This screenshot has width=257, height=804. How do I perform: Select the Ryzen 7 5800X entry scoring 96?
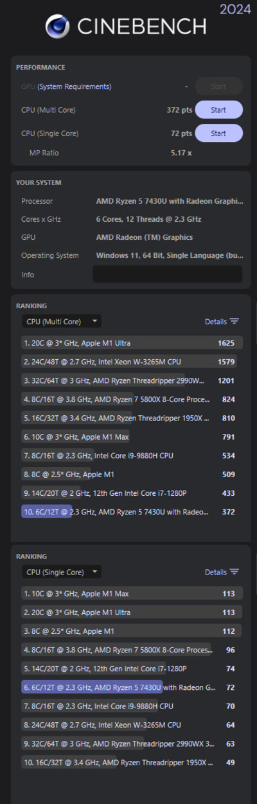(x=132, y=651)
